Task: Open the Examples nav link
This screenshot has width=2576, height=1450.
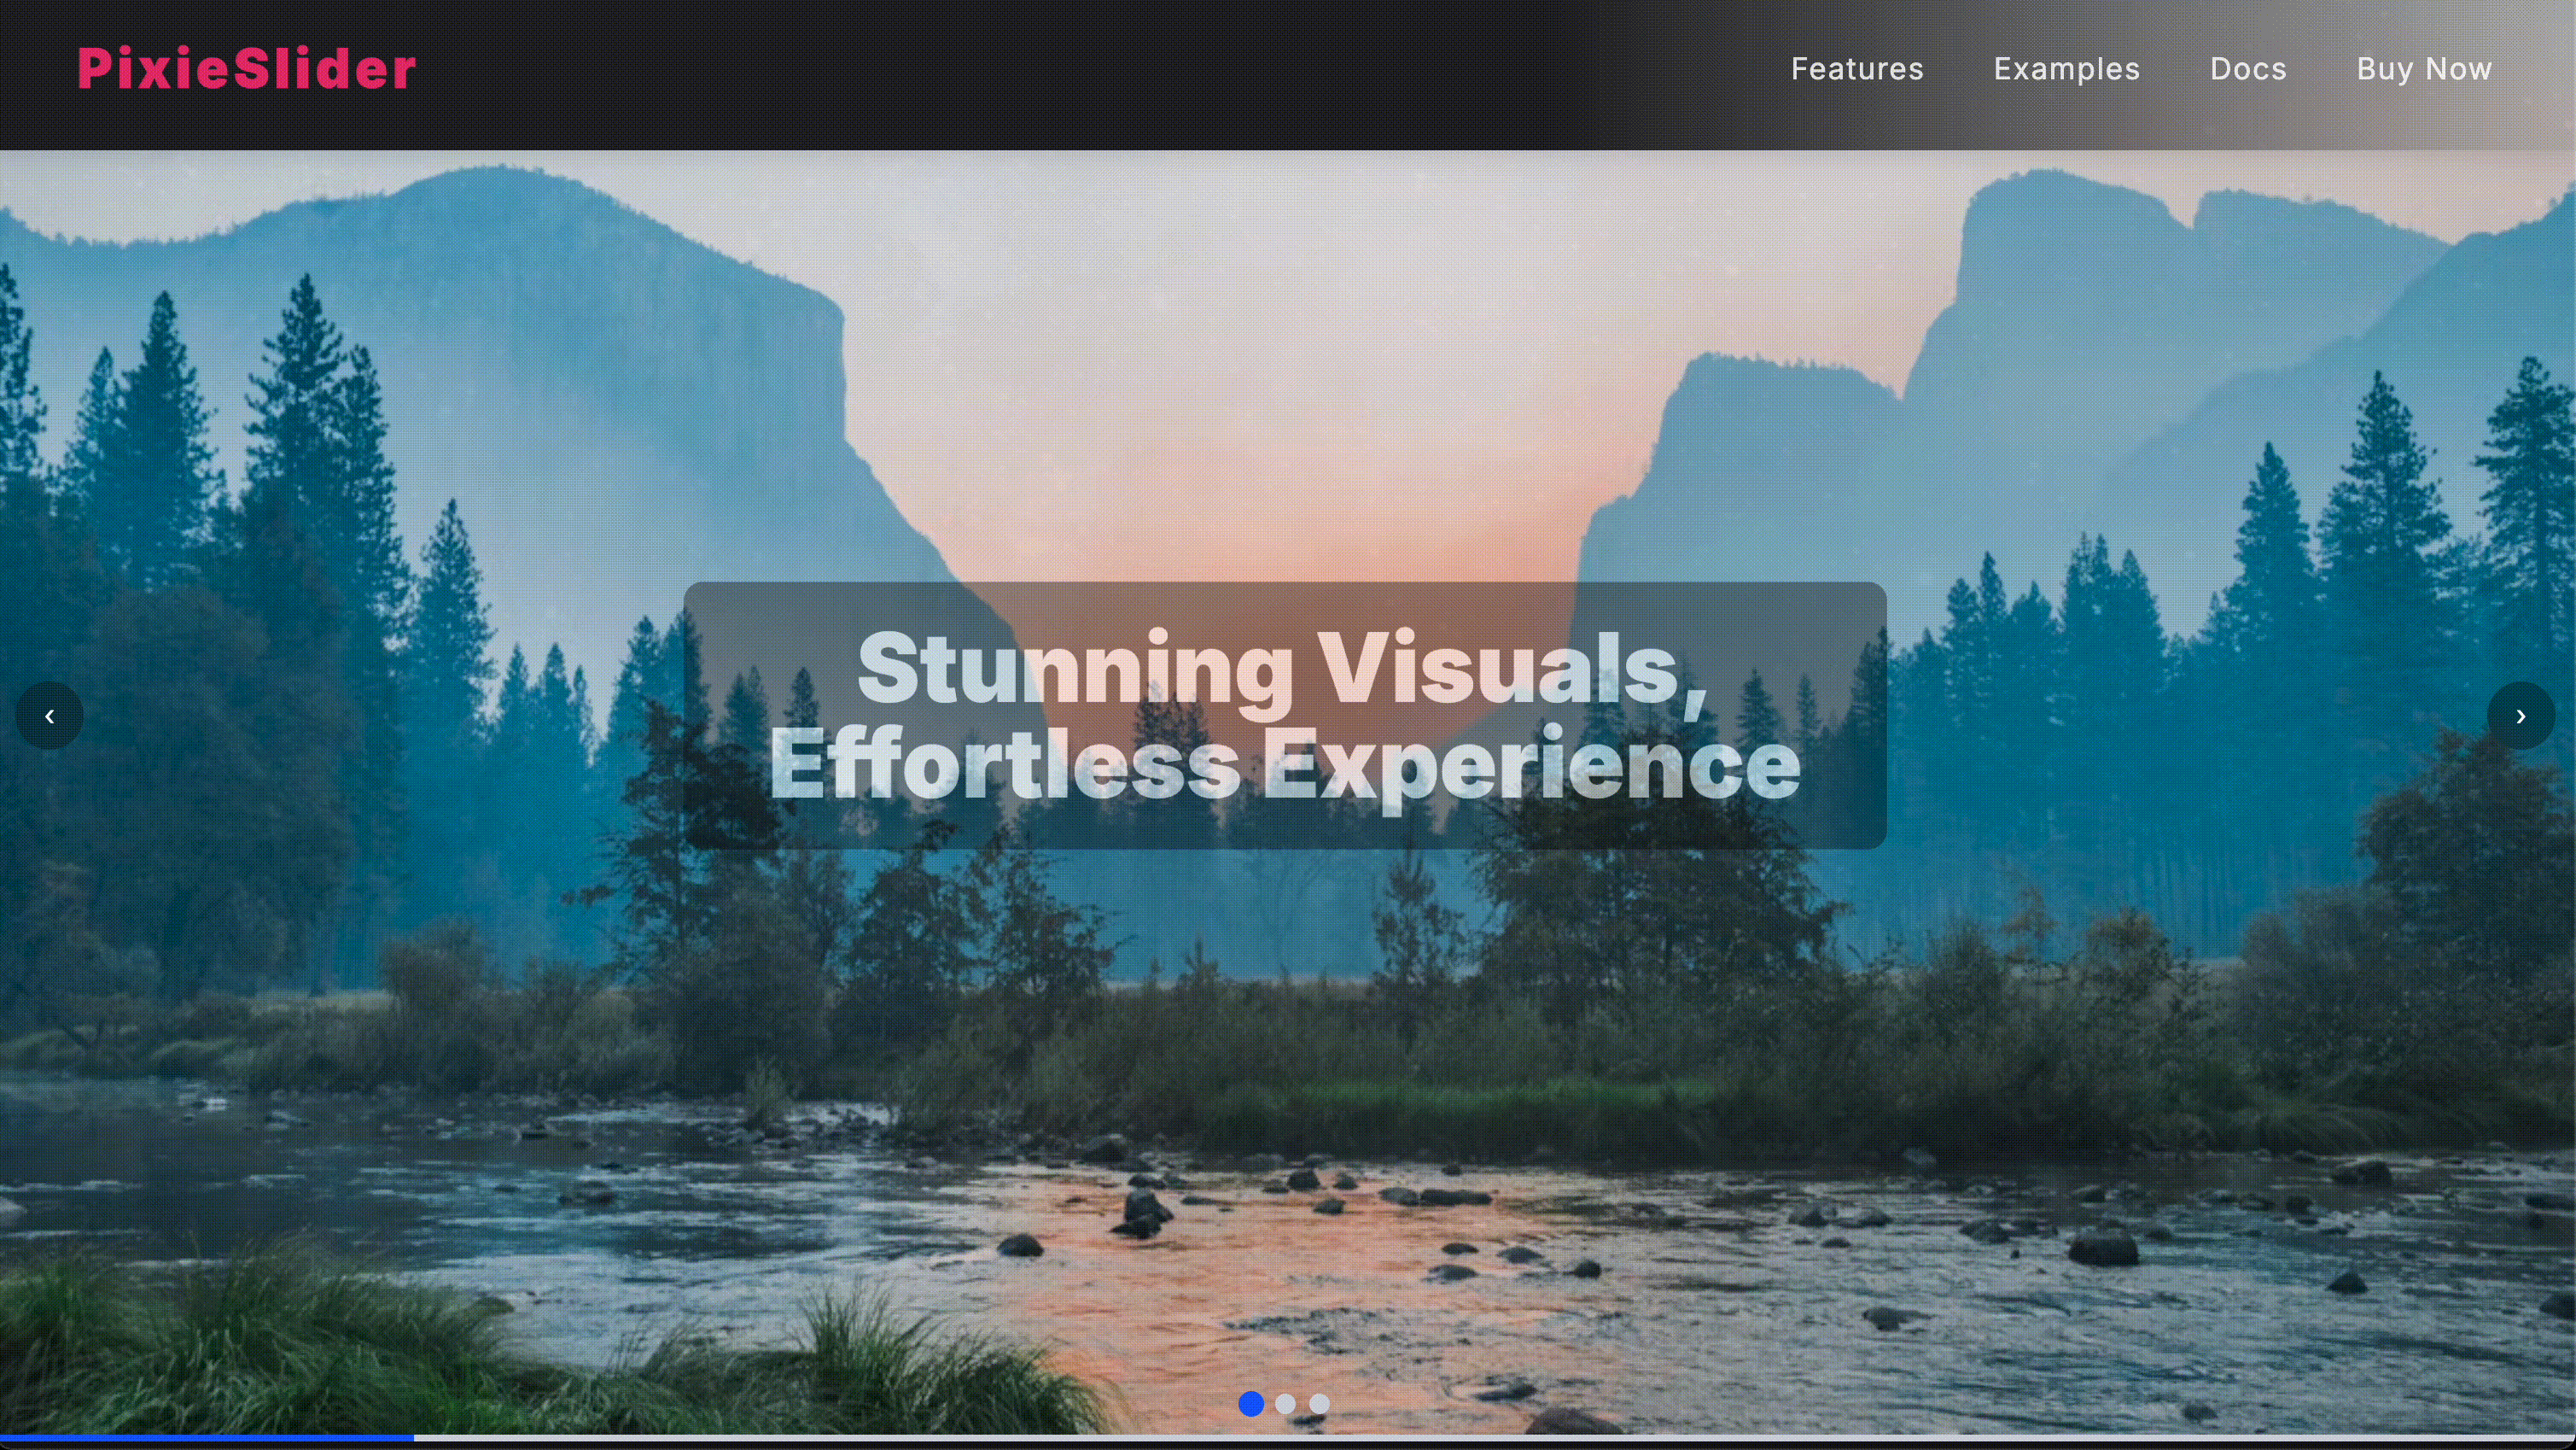Action: (2066, 69)
